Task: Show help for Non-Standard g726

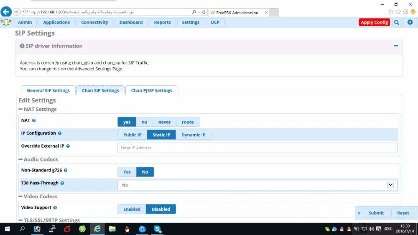Action: 66,170
